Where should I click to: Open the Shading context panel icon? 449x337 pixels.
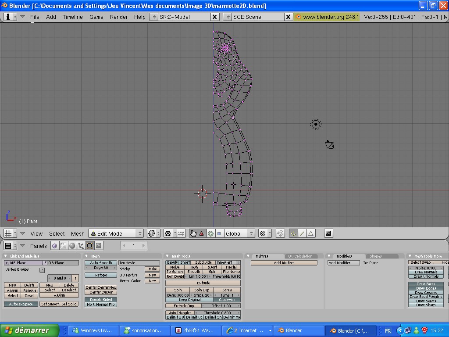(x=72, y=246)
